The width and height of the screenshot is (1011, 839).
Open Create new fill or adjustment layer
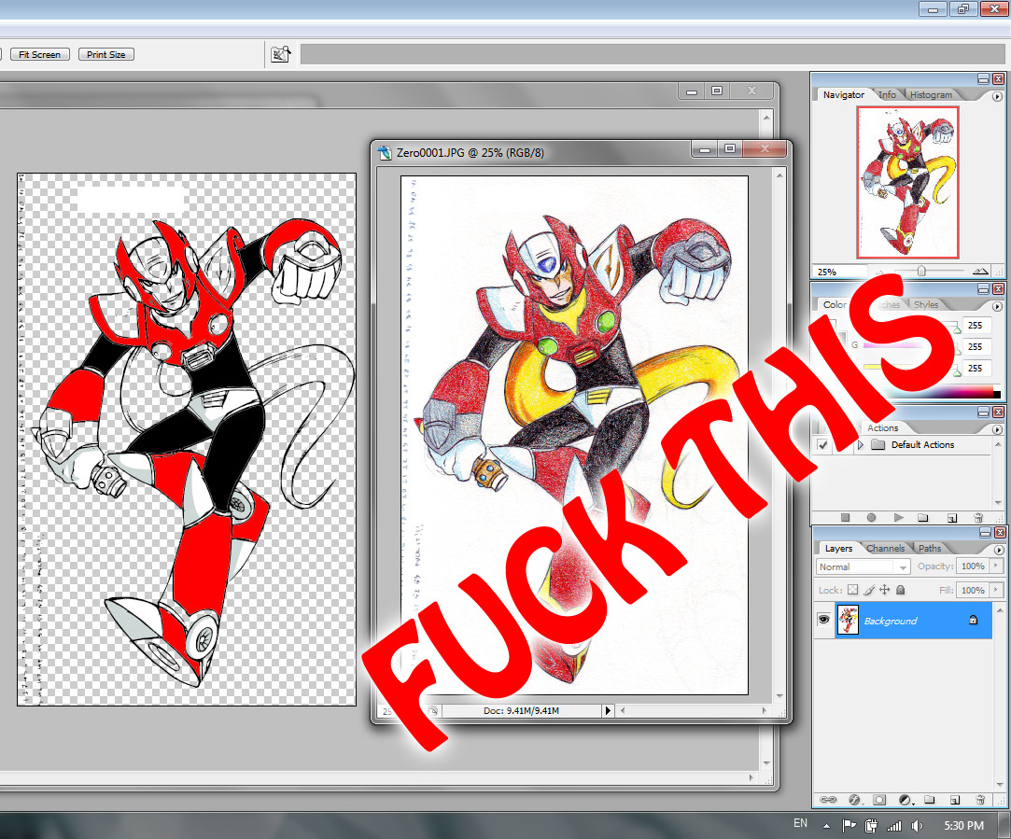coord(906,800)
